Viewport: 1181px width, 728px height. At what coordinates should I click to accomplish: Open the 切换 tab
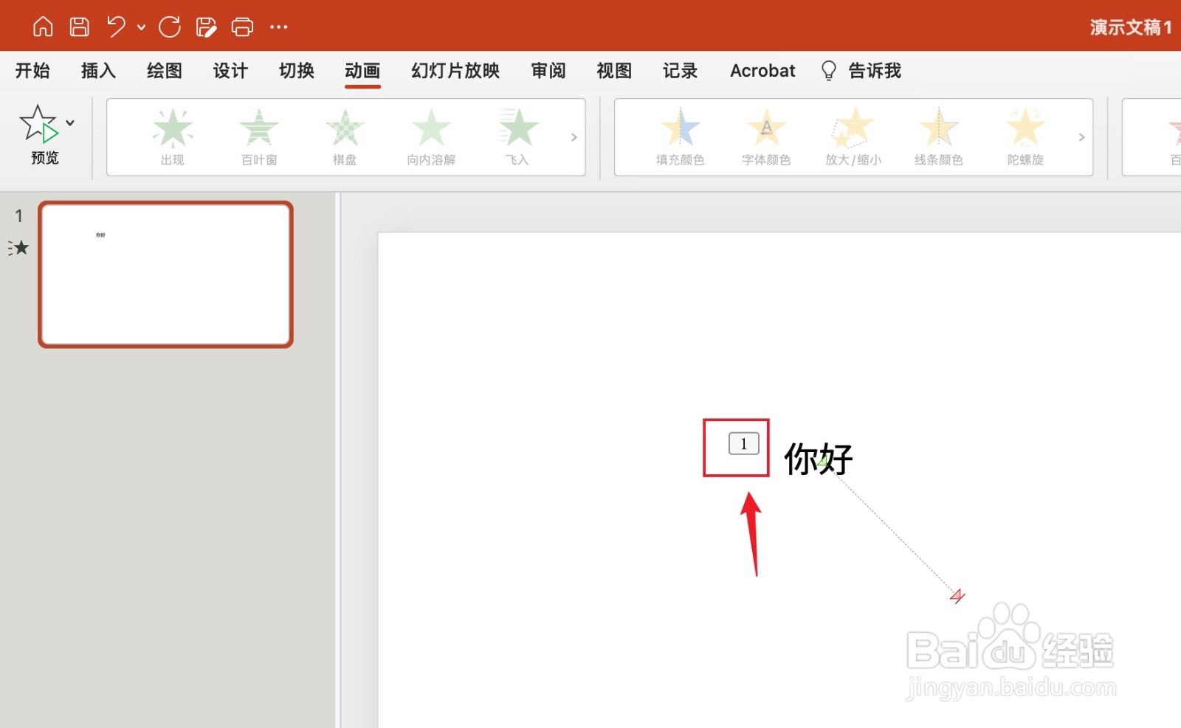pyautogui.click(x=297, y=71)
